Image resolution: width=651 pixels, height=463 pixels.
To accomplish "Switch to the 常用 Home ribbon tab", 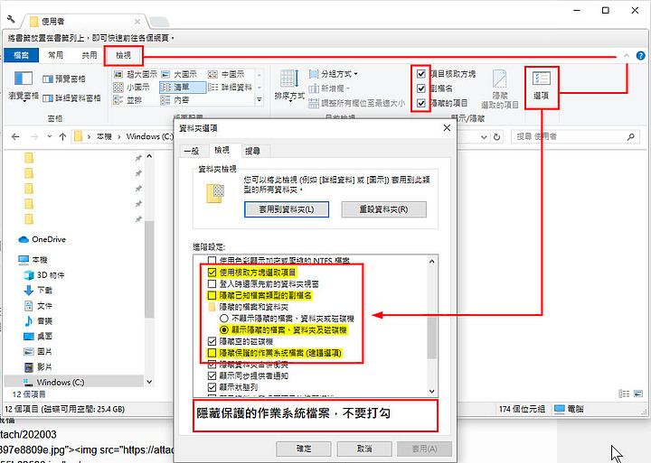I will [56, 55].
